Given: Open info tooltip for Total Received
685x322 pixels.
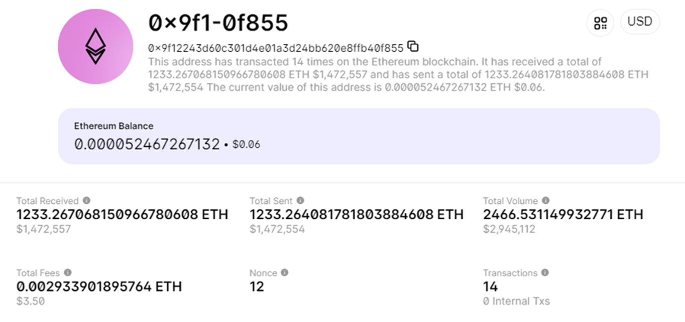Looking at the screenshot, I should [x=86, y=200].
